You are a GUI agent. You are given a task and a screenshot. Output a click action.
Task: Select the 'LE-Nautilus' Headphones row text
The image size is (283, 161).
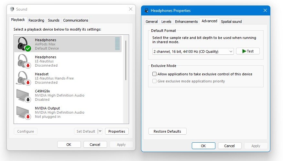pyautogui.click(x=44, y=61)
